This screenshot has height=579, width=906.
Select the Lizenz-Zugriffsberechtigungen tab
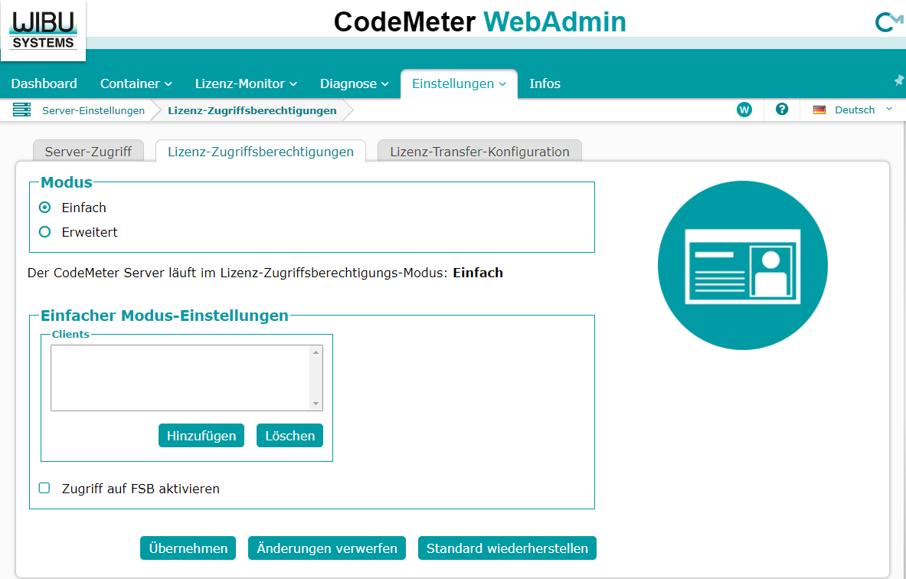tap(260, 152)
